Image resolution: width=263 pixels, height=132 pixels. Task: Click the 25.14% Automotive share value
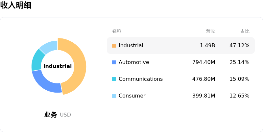click(239, 62)
